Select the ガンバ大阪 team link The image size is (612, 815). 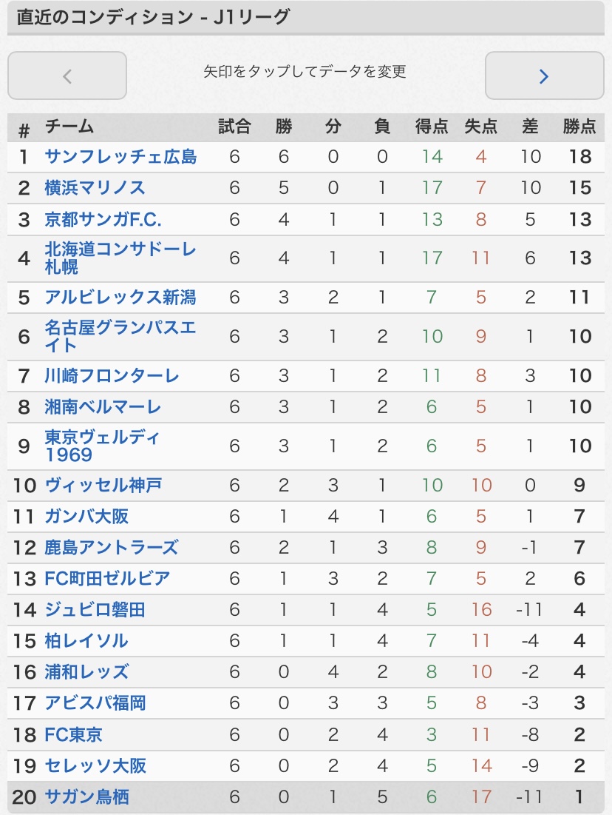(x=86, y=517)
